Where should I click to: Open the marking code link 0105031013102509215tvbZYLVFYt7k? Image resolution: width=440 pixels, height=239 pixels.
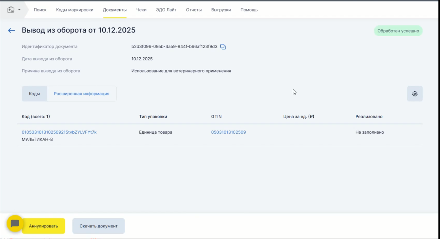pos(59,132)
